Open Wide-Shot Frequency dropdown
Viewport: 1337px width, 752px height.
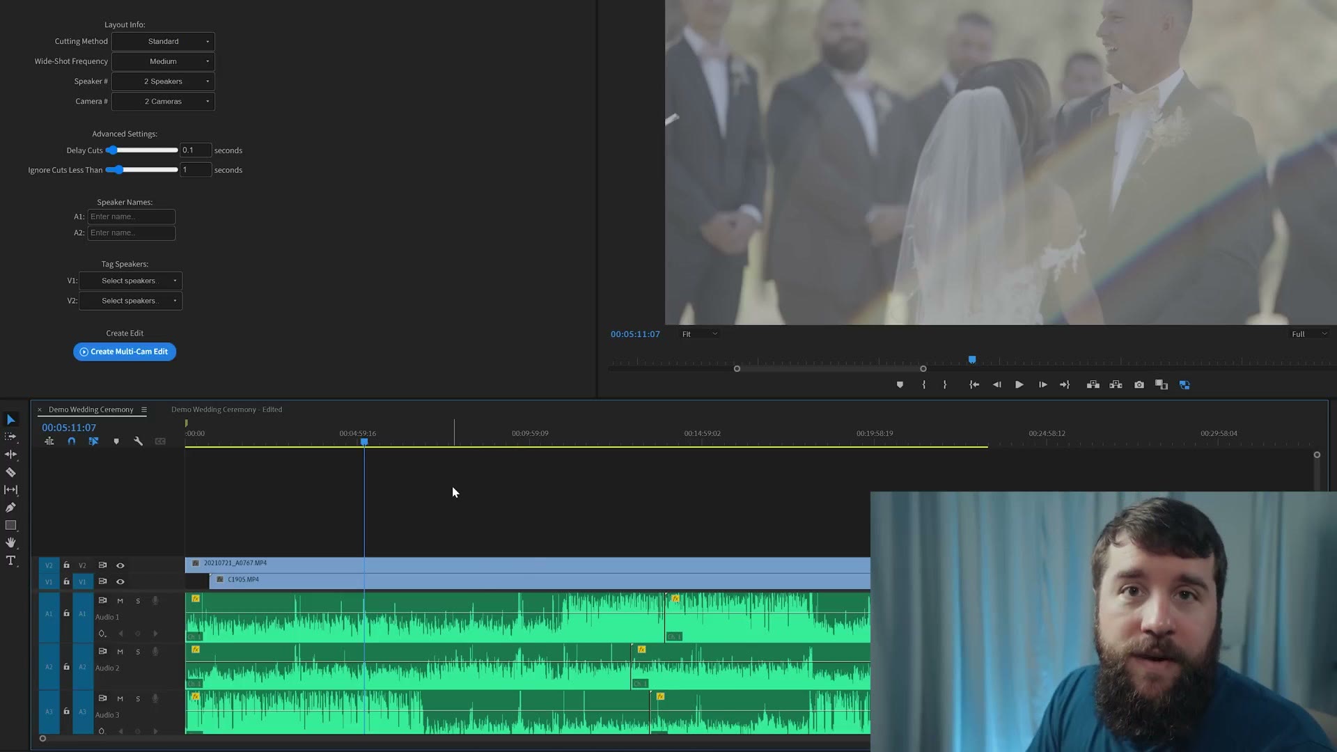pos(163,61)
